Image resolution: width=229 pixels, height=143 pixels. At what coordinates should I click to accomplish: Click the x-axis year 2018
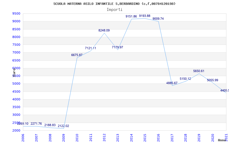[x=185, y=138]
